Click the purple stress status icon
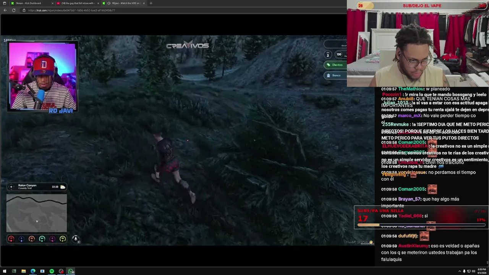 (x=52, y=239)
